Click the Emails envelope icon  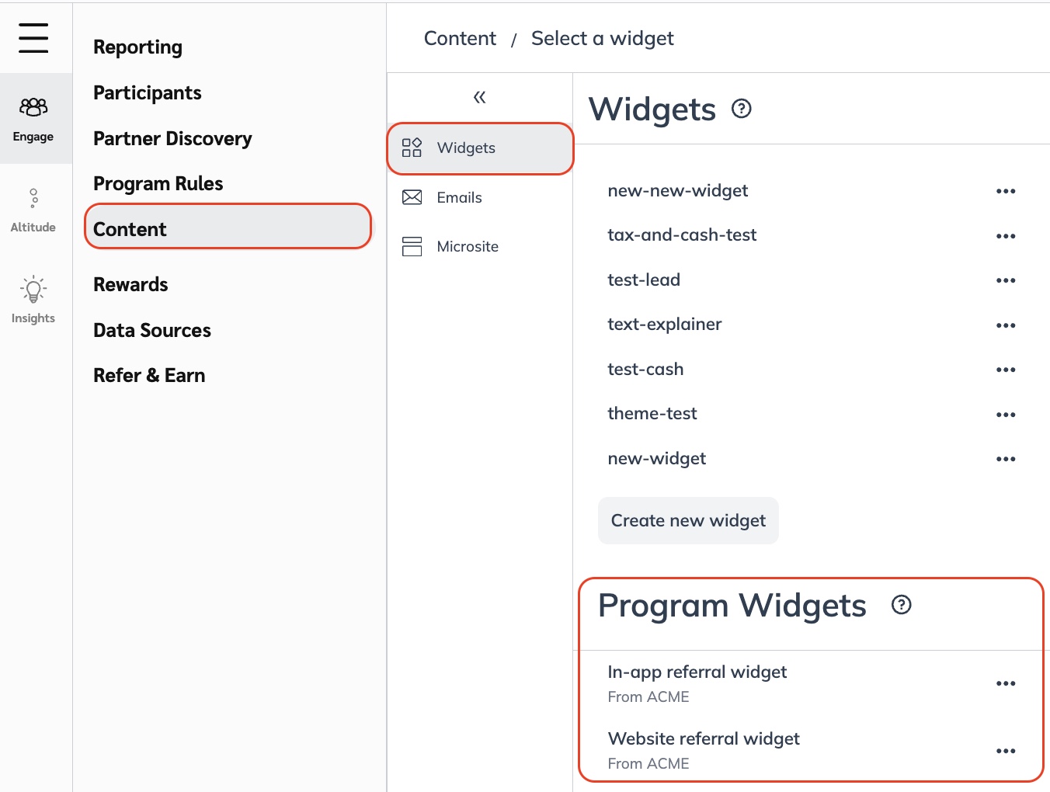coord(412,197)
